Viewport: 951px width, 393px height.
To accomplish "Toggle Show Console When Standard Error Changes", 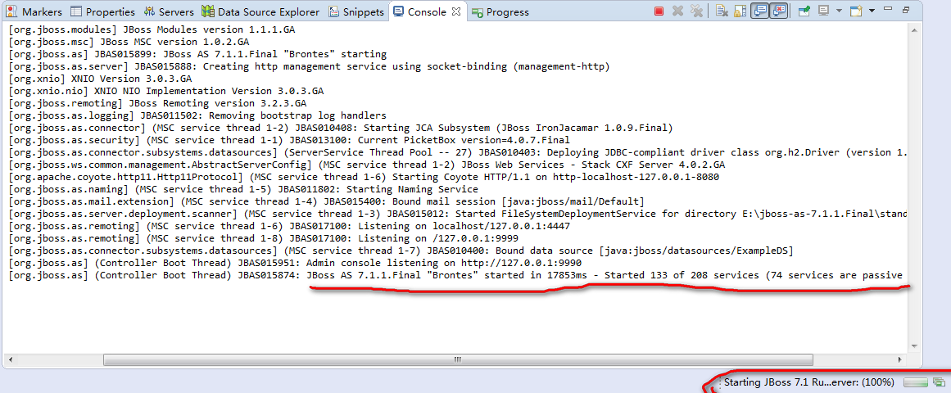I will point(779,11).
